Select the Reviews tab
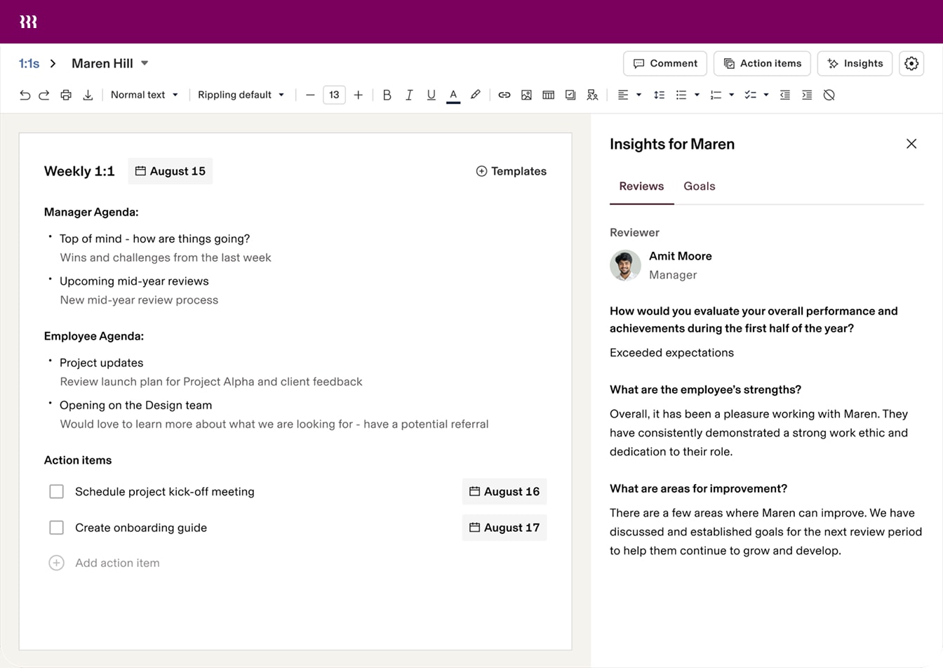The width and height of the screenshot is (943, 668). [641, 186]
